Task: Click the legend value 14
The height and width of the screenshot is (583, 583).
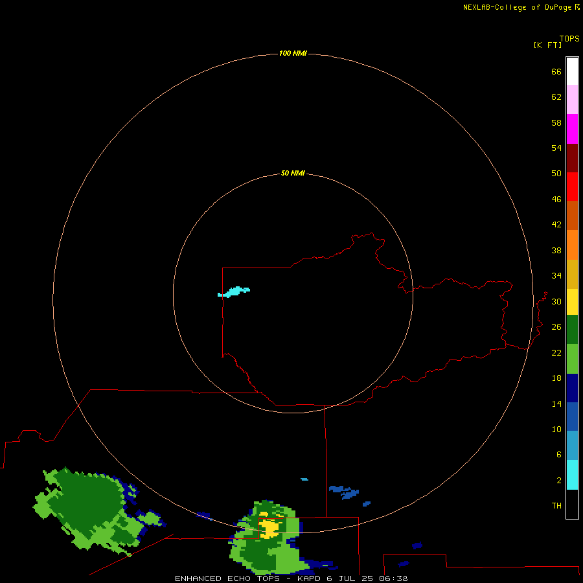Action: point(556,404)
